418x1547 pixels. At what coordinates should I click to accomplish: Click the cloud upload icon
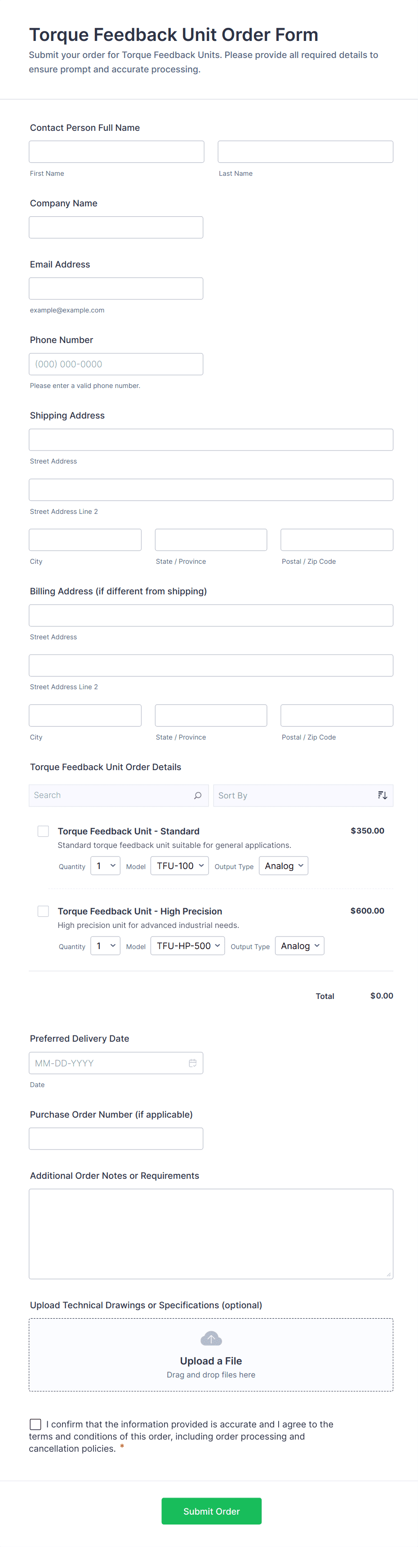[x=211, y=1338]
